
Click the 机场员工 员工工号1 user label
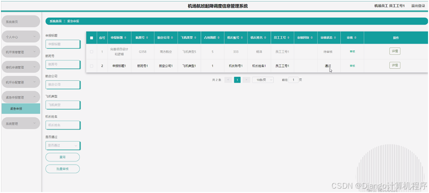click(389, 6)
